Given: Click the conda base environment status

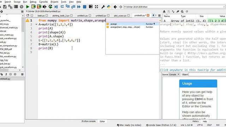Looking at the screenshot, I should (x=161, y=125).
